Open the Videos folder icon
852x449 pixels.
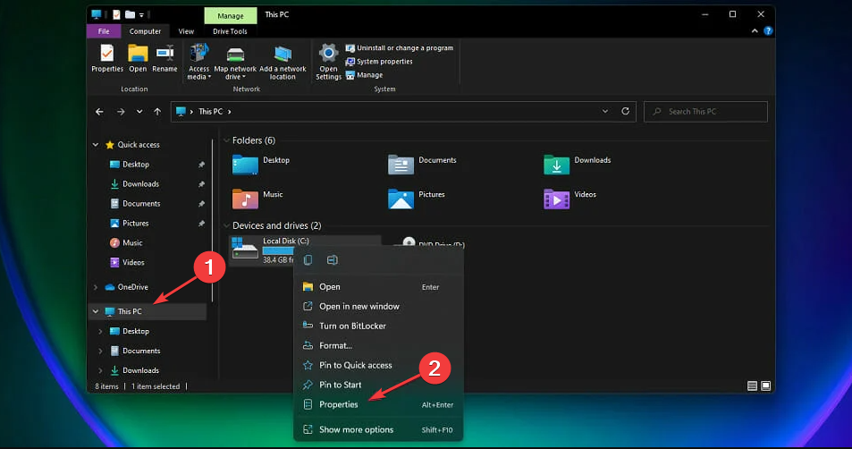pos(556,199)
